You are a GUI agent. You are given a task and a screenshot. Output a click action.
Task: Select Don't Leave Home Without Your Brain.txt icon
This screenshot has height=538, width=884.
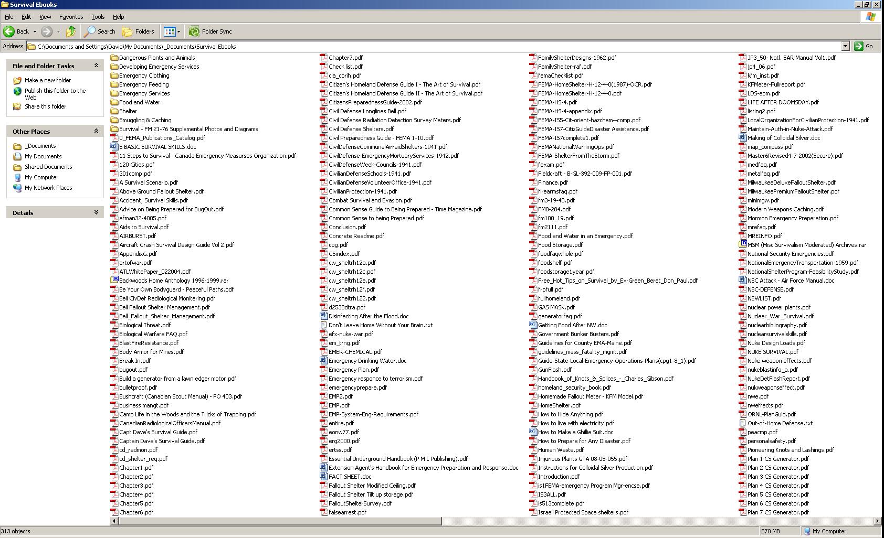(324, 325)
